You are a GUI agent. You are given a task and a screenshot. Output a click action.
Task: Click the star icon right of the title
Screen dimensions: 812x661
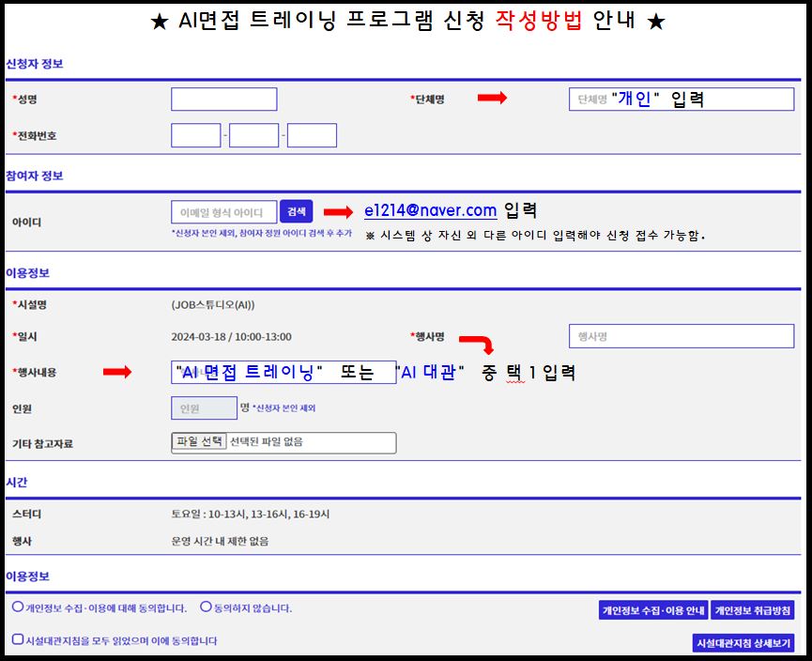click(656, 23)
